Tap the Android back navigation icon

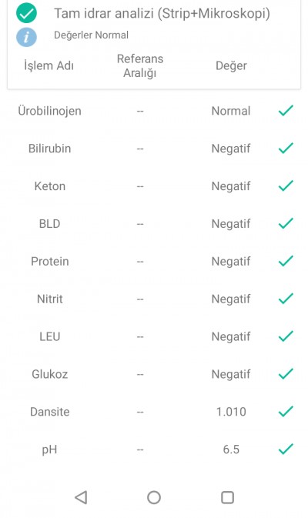81,497
